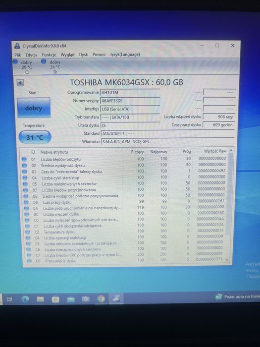
Task: Open the Pomoc menu
Action: pyautogui.click(x=99, y=55)
